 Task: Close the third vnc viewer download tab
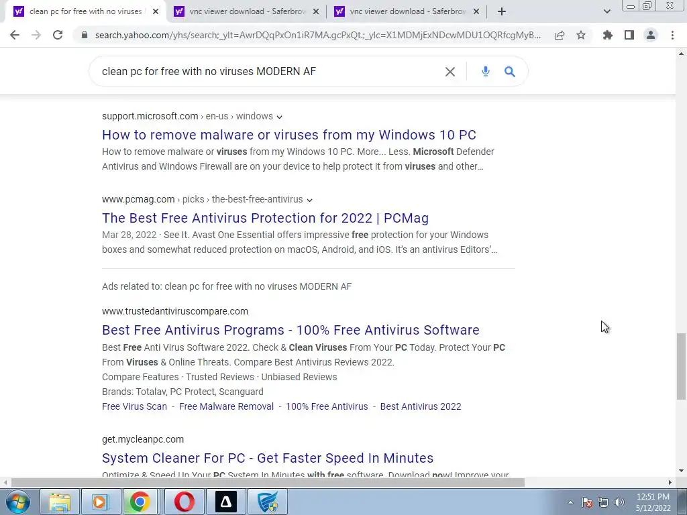pyautogui.click(x=476, y=11)
